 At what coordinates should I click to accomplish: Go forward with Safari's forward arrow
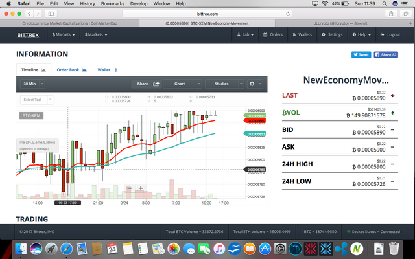(38, 14)
